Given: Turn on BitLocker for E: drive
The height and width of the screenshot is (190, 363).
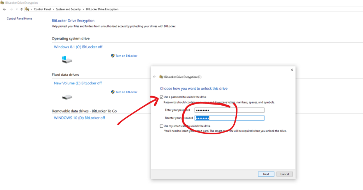Looking at the screenshot, I should pos(127,92).
